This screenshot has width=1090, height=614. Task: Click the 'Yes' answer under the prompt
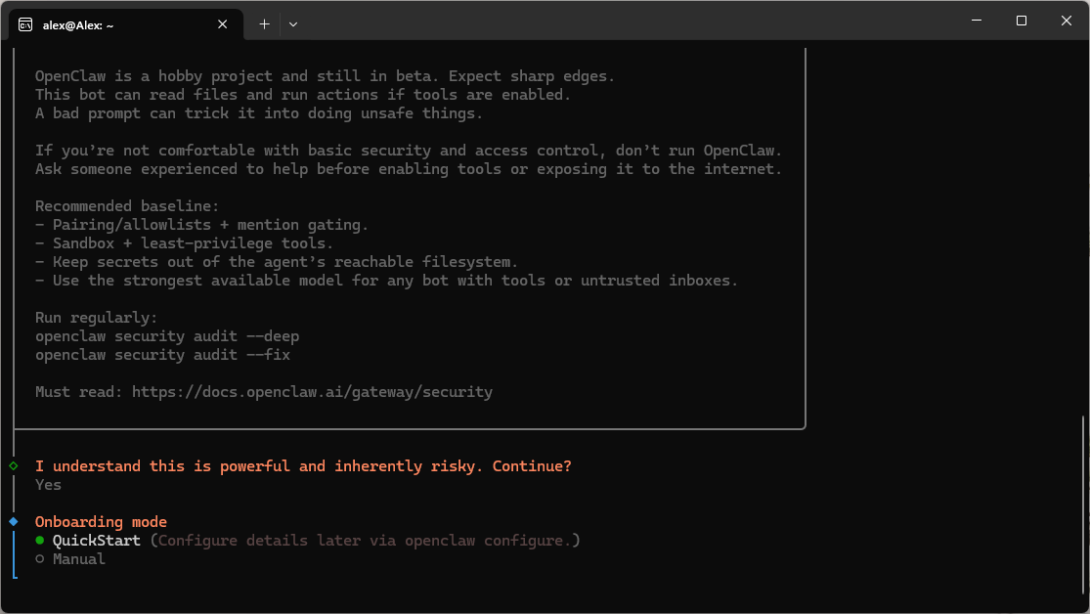click(48, 485)
